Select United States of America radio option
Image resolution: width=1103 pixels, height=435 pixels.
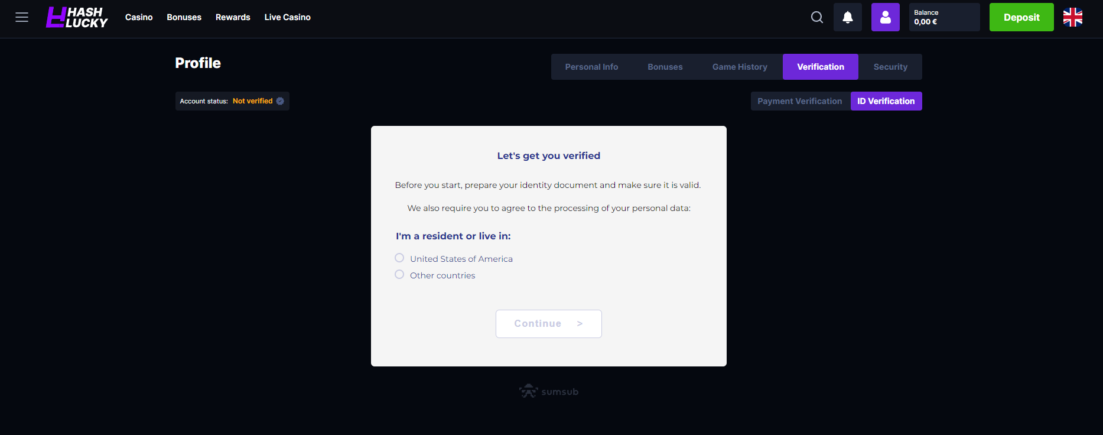pyautogui.click(x=399, y=258)
